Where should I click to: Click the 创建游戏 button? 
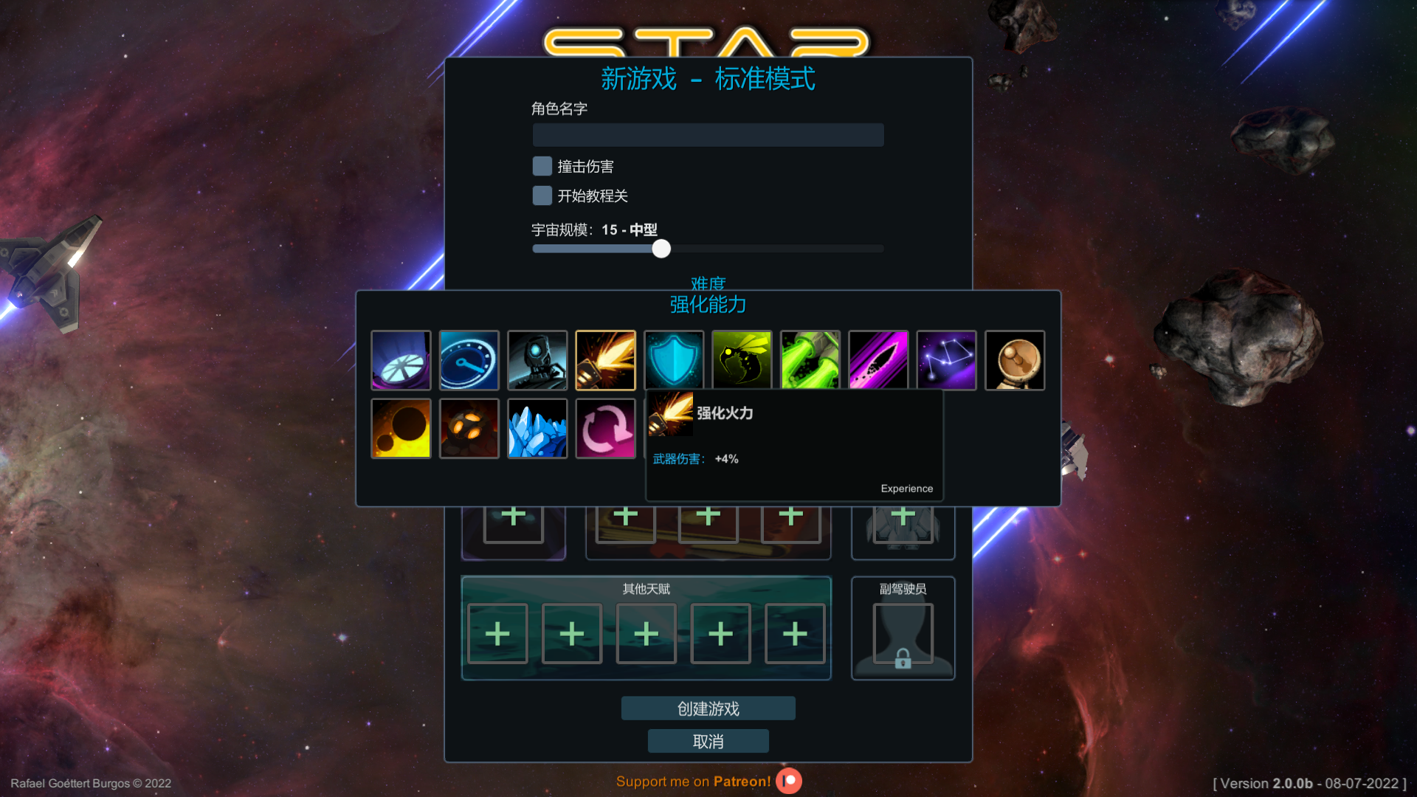pyautogui.click(x=708, y=708)
